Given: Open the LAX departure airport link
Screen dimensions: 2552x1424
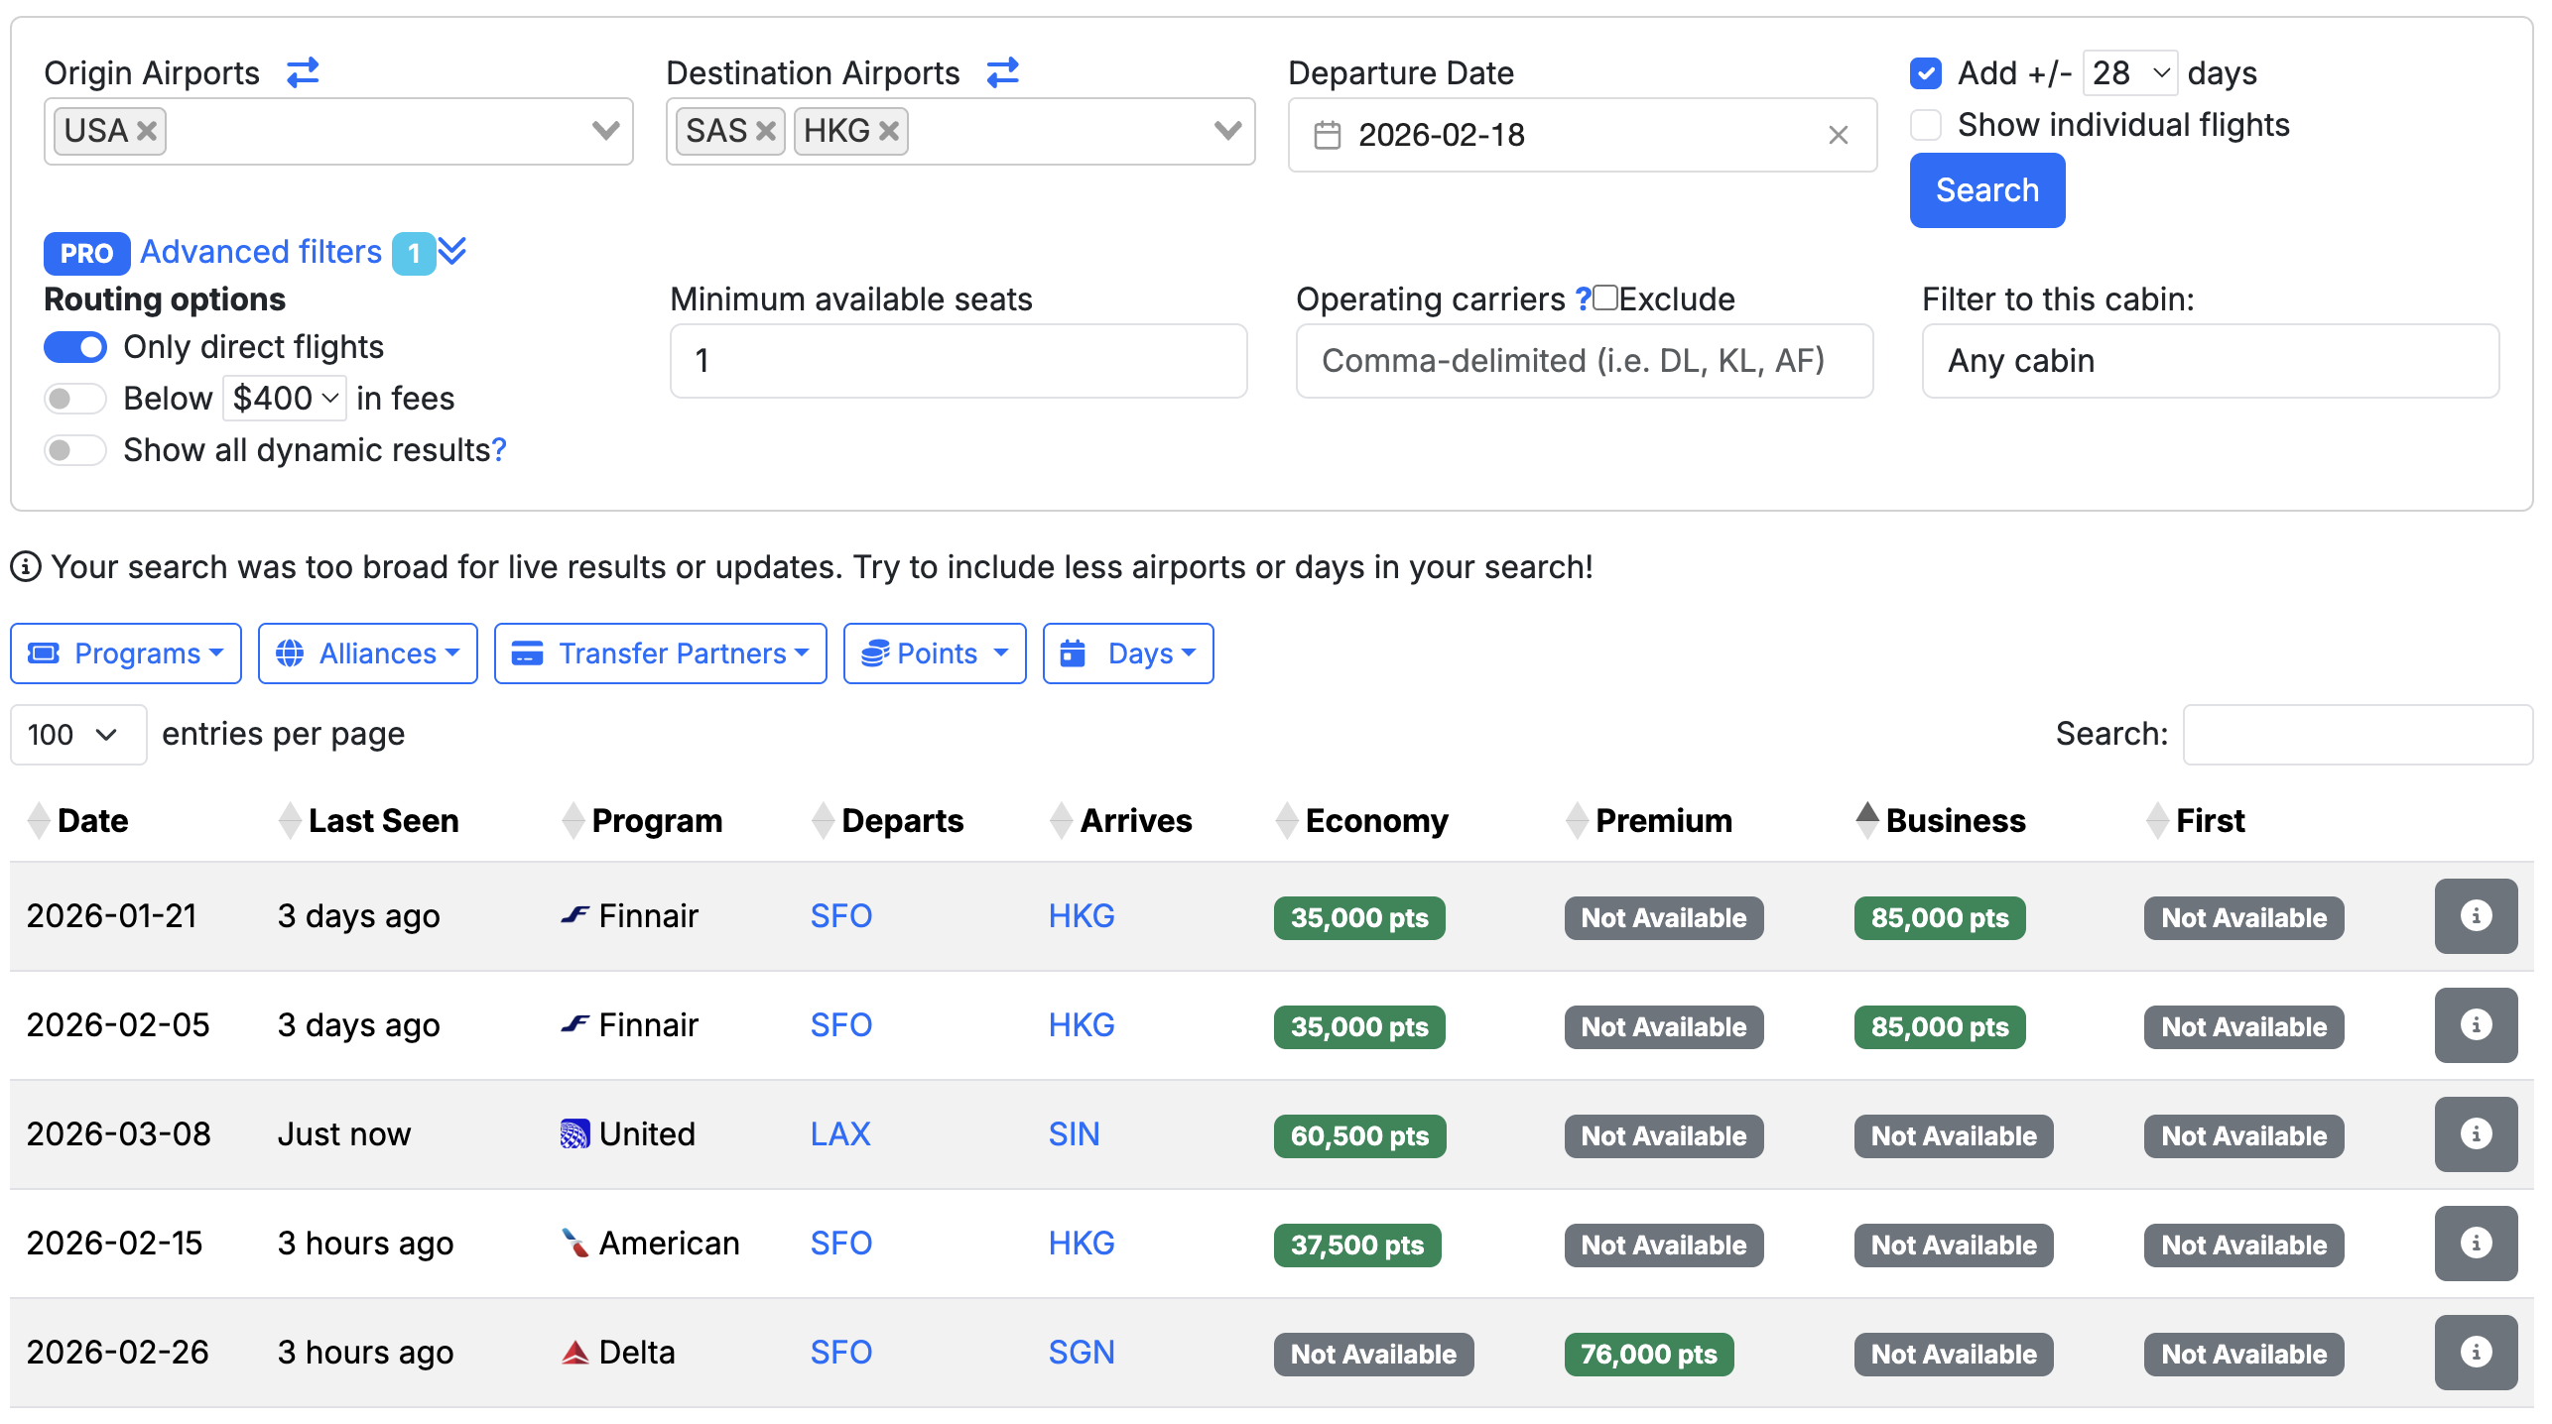Looking at the screenshot, I should point(840,1133).
